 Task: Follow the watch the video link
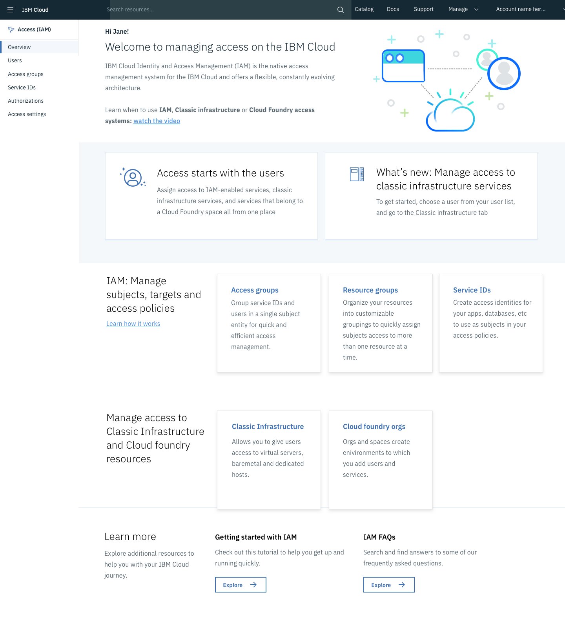(x=157, y=121)
